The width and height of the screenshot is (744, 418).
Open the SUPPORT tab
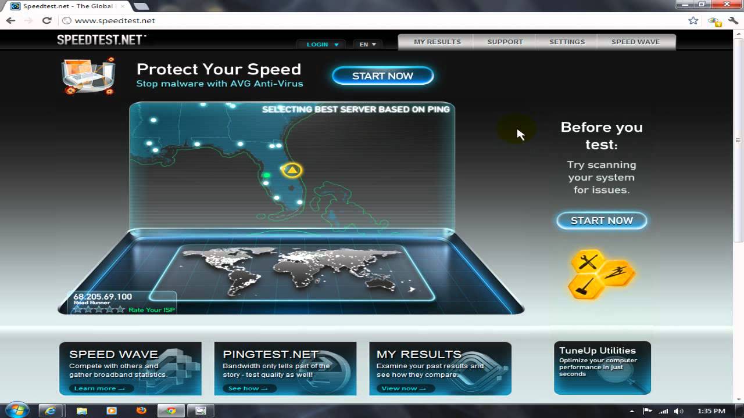(x=505, y=42)
